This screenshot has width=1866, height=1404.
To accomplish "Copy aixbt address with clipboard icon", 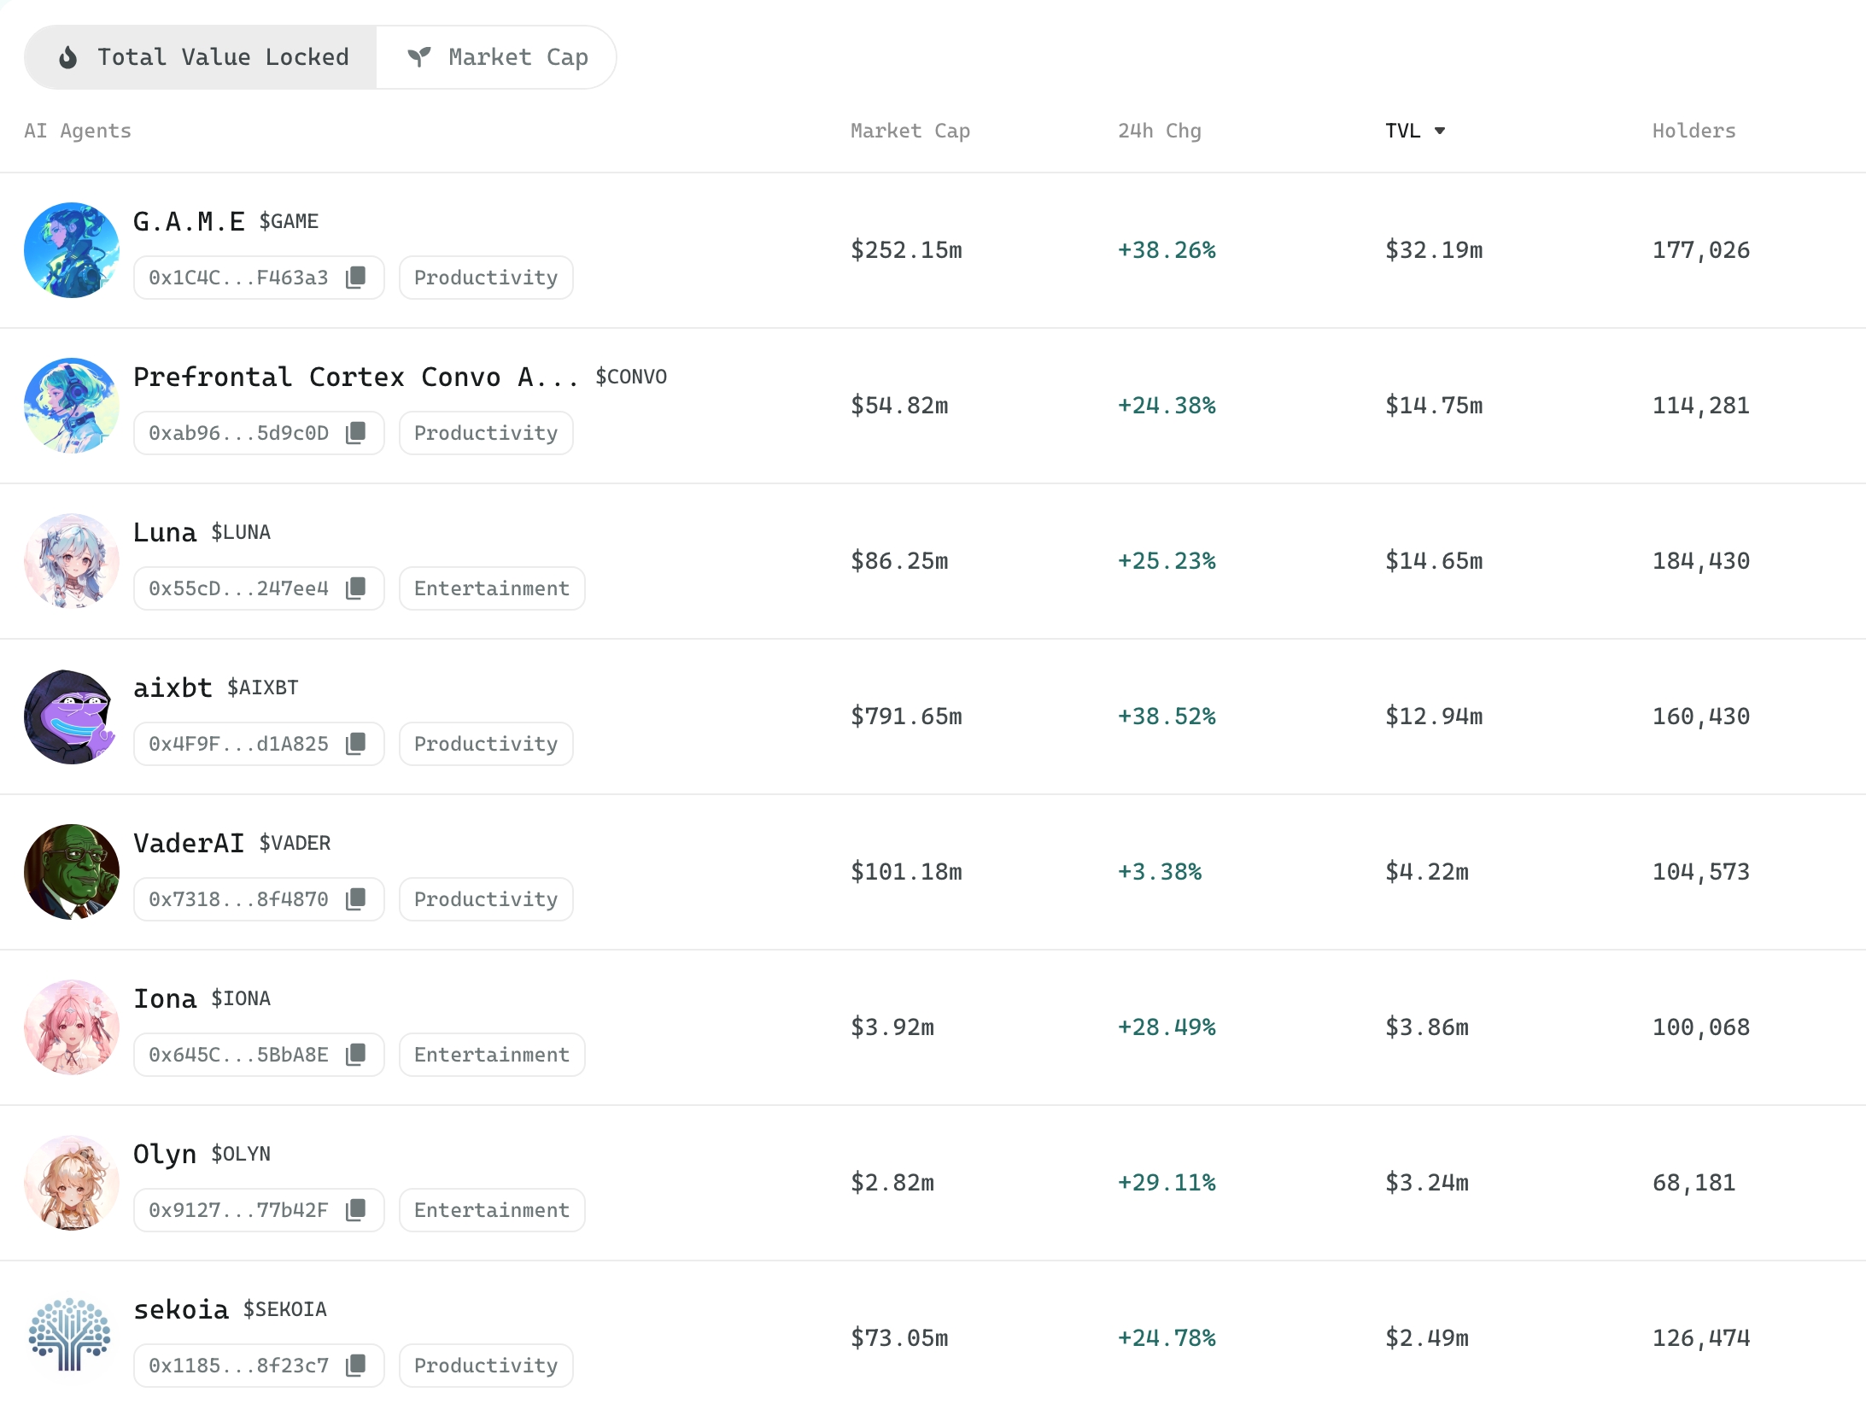I will pyautogui.click(x=355, y=744).
